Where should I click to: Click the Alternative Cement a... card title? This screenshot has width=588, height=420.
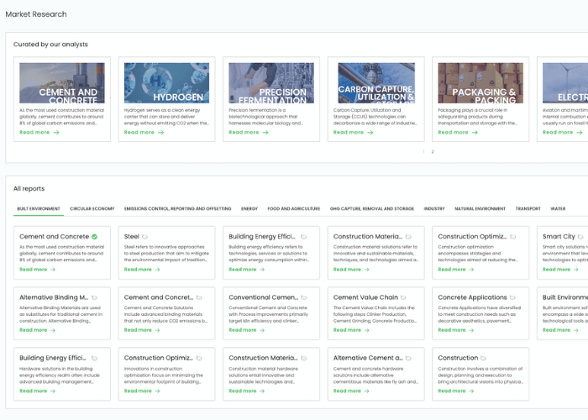(x=368, y=358)
